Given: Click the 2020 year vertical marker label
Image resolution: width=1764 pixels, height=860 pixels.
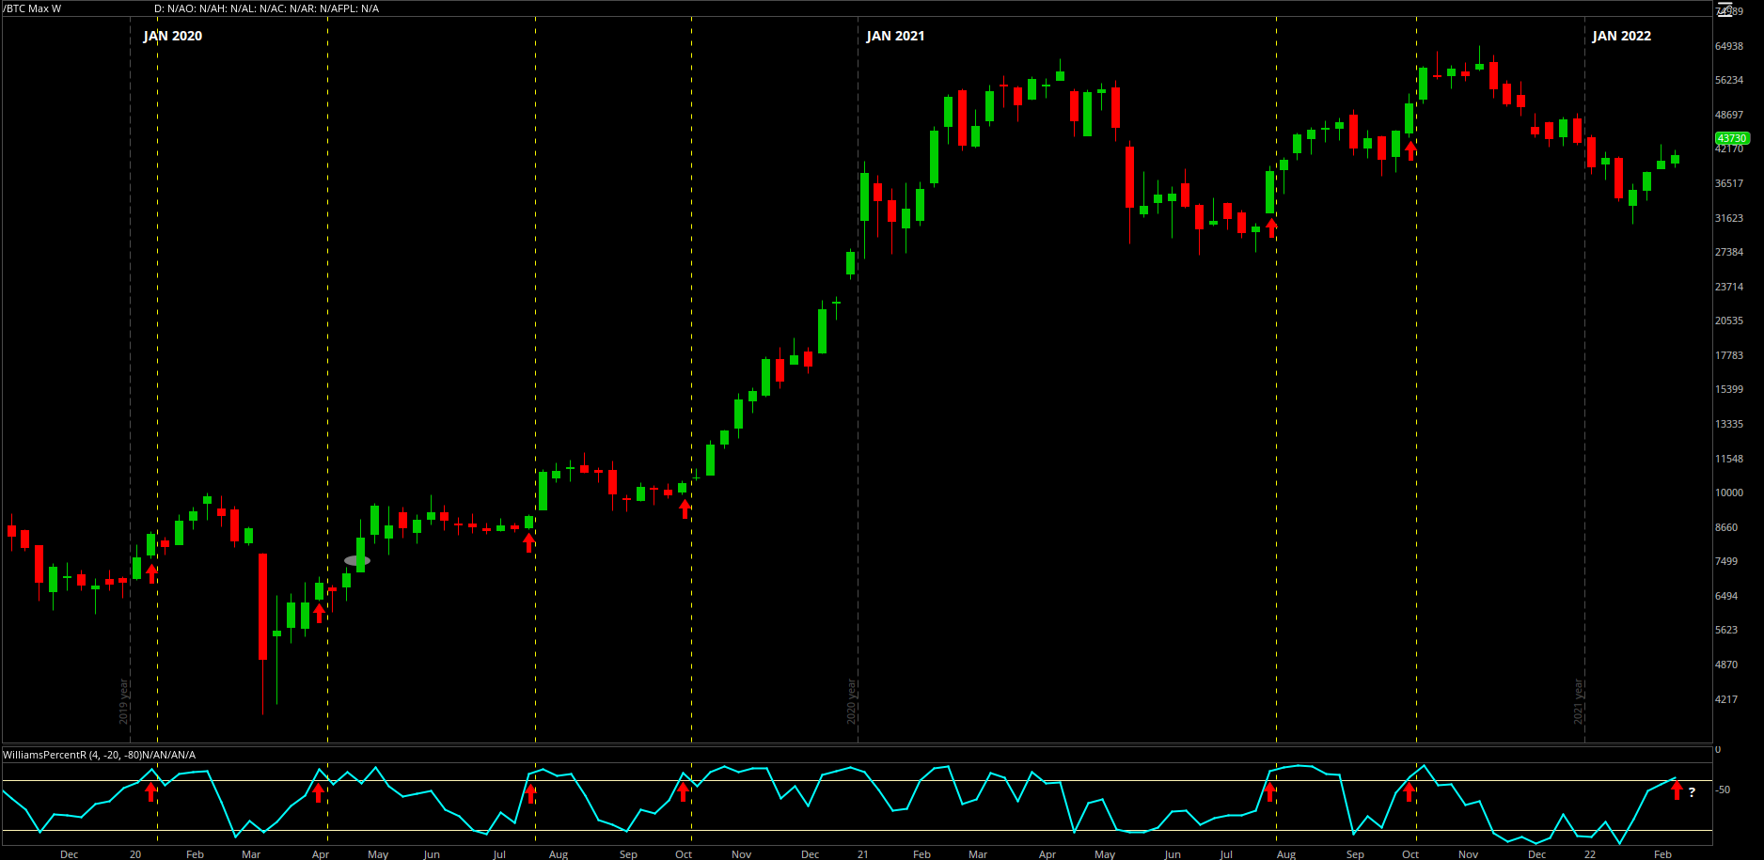Looking at the screenshot, I should [852, 702].
